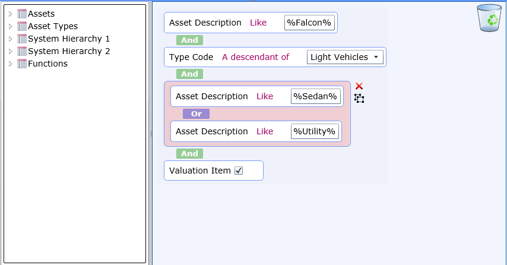
Task: Open the Light Vehicles dropdown
Action: click(345, 57)
